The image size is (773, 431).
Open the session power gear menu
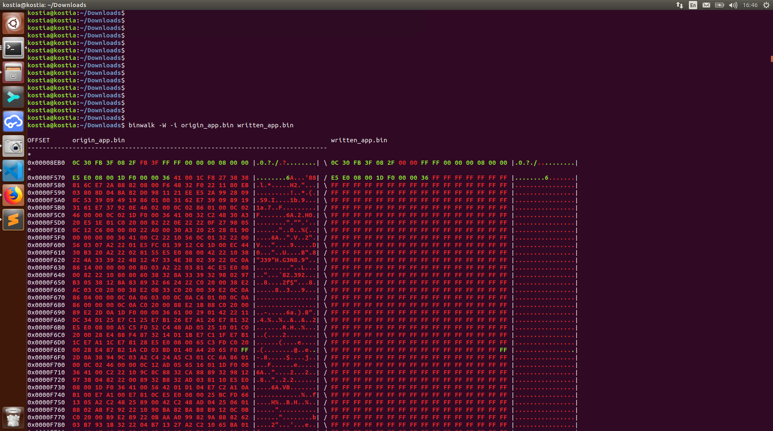[766, 5]
